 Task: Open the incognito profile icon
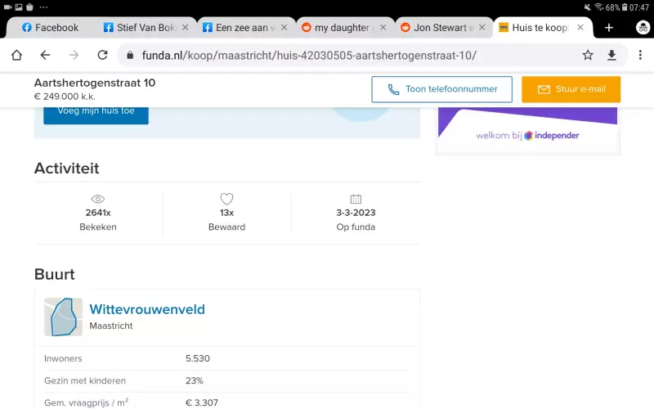click(643, 27)
